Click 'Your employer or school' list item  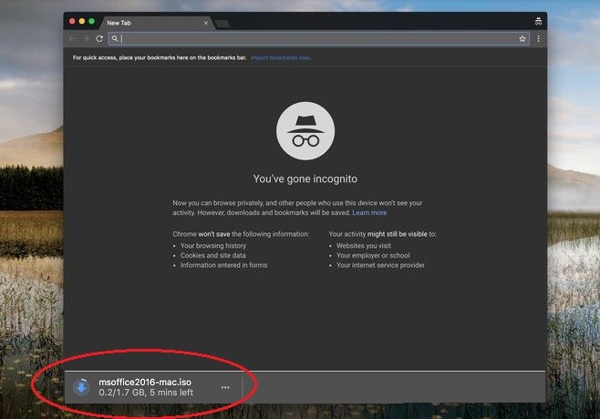[x=373, y=255]
